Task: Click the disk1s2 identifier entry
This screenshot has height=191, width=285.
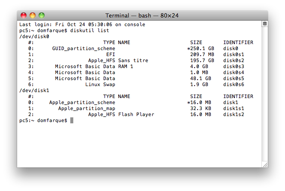Action: click(234, 114)
